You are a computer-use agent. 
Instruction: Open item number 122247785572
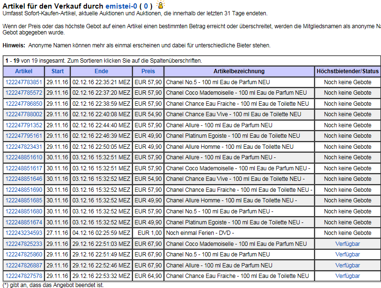(x=24, y=93)
